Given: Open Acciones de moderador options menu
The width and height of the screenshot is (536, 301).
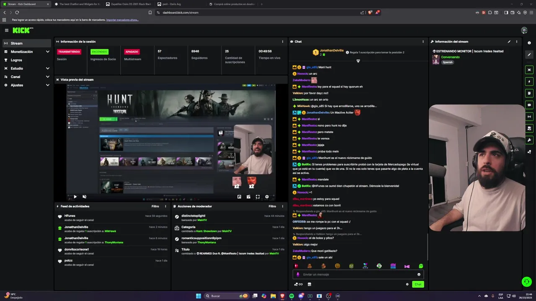Looking at the screenshot, I should [283, 207].
